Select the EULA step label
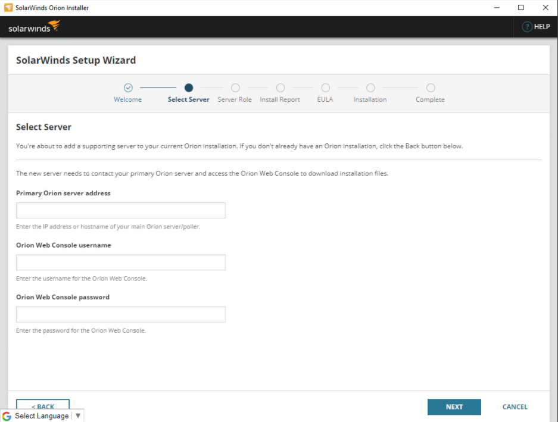 click(325, 99)
